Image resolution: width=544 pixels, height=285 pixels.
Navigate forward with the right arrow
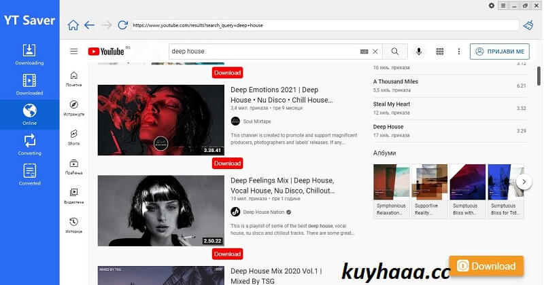107,25
